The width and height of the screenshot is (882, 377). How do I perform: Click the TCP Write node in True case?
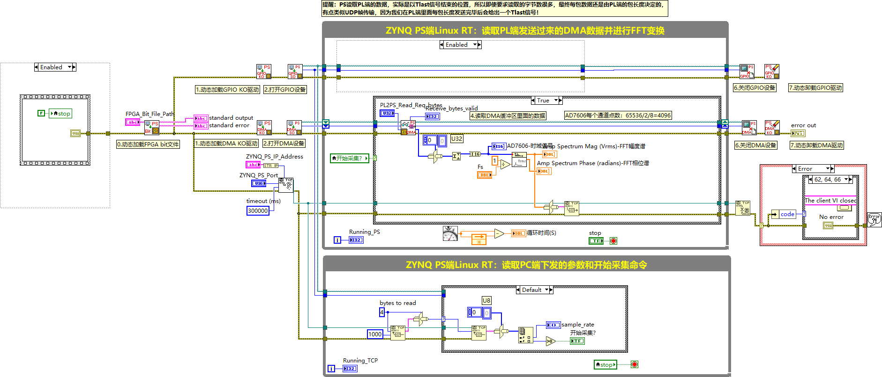click(x=572, y=208)
